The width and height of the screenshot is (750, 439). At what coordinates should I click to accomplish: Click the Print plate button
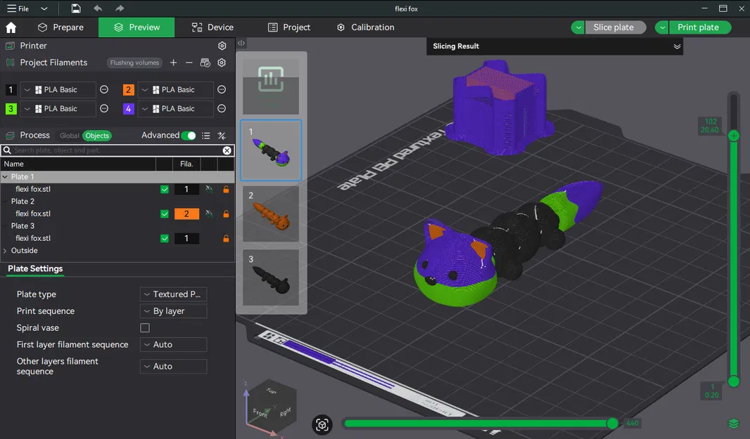coord(700,27)
